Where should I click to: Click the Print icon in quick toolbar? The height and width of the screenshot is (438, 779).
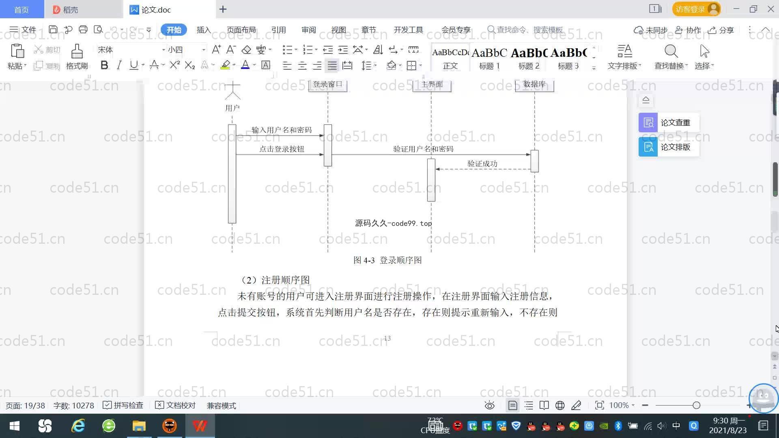click(x=83, y=30)
